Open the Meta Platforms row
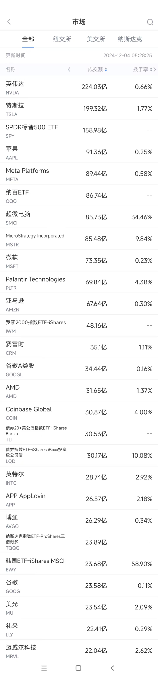Viewport: 158px width, 676px height. click(79, 174)
